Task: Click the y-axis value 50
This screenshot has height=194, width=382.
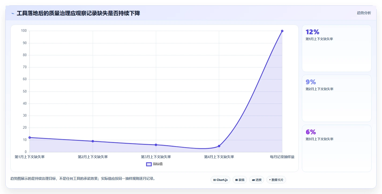Action: (25, 92)
